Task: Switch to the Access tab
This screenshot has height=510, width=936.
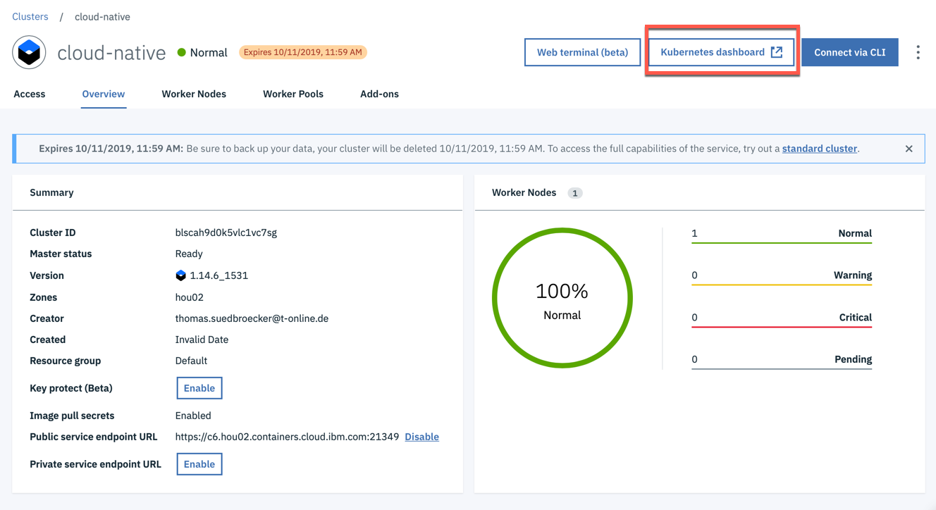Action: click(x=30, y=94)
